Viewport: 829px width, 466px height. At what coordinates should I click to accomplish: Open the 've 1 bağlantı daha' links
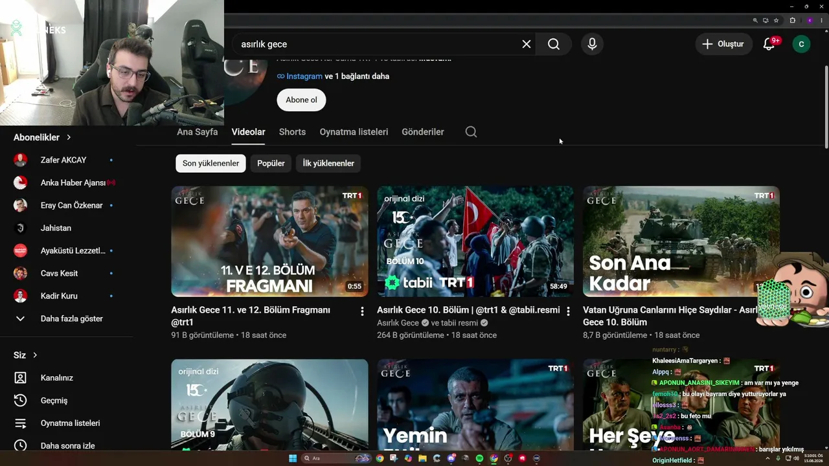coord(357,76)
